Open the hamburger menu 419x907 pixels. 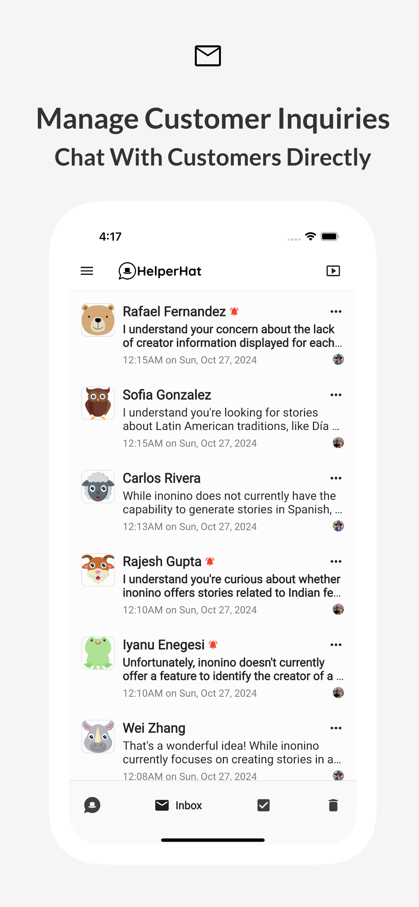point(87,271)
